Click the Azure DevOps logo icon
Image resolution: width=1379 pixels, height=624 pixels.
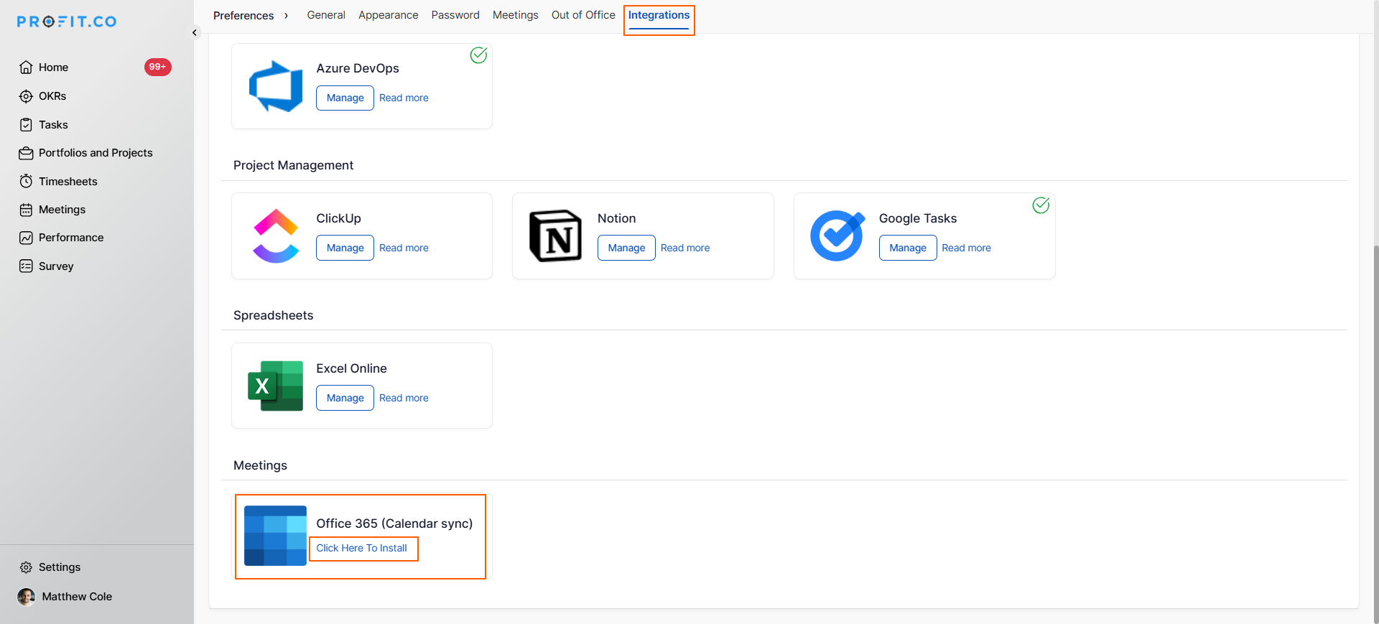276,86
